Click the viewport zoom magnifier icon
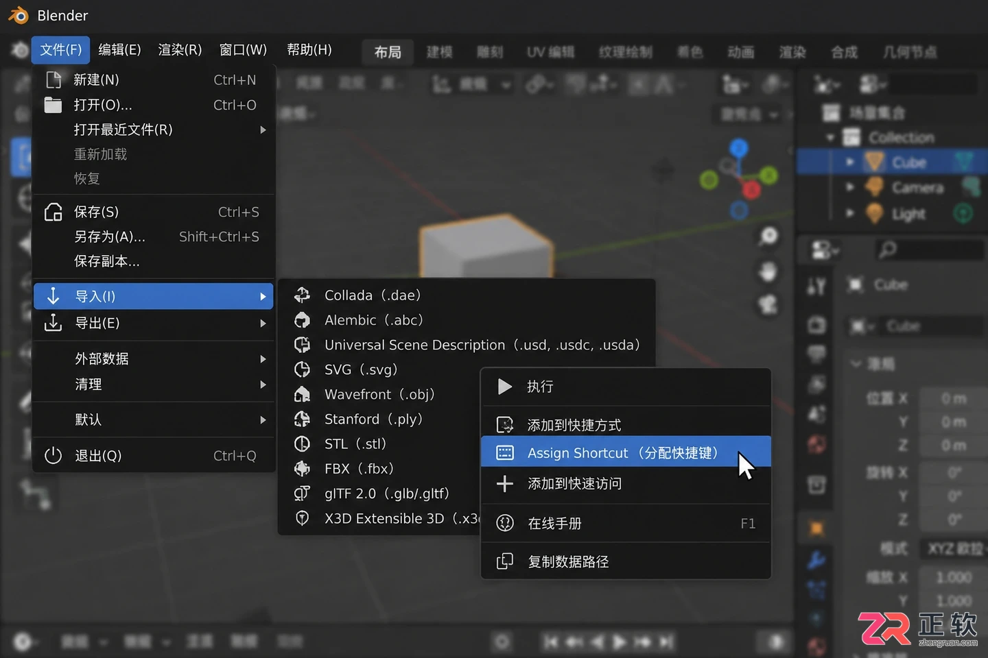988x658 pixels. click(x=768, y=236)
